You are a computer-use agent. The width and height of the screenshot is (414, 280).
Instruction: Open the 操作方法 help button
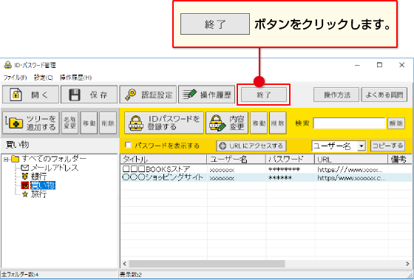point(336,95)
